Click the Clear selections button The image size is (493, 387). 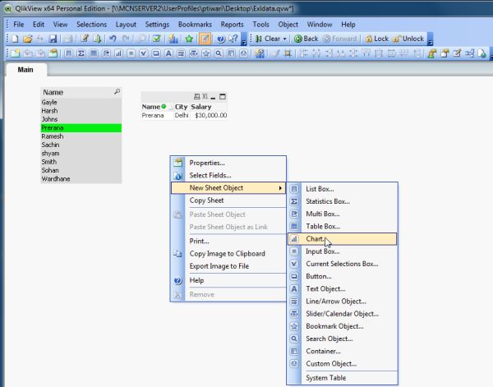click(268, 39)
